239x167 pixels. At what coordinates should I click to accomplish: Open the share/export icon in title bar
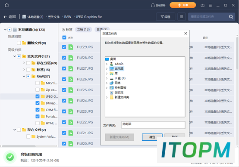point(202,5)
